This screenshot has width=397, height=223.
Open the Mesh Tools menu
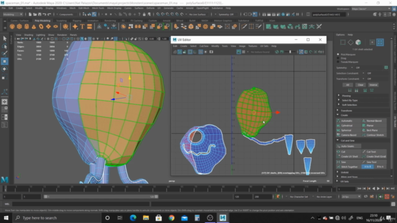point(98,8)
